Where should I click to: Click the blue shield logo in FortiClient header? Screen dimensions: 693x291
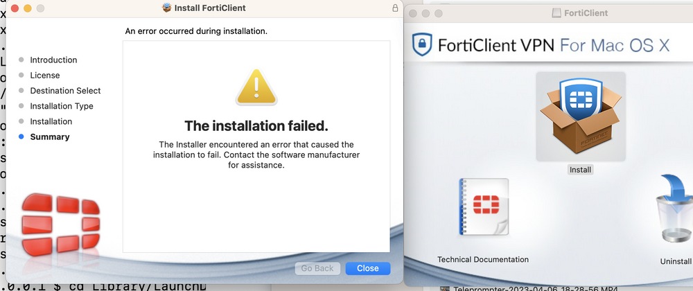coord(422,45)
